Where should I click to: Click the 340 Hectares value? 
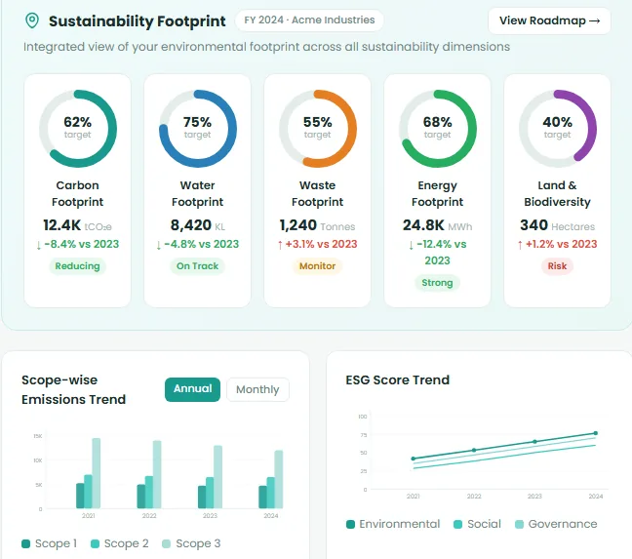[x=558, y=225]
